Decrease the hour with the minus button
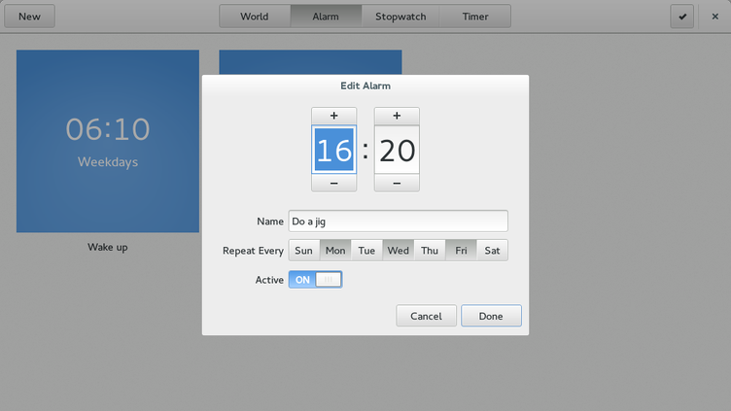731x411 pixels. [x=333, y=183]
